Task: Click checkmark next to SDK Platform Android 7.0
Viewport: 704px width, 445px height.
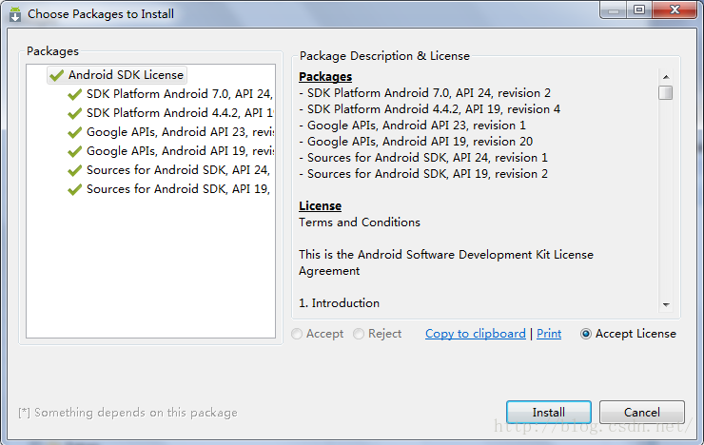Action: (x=74, y=94)
